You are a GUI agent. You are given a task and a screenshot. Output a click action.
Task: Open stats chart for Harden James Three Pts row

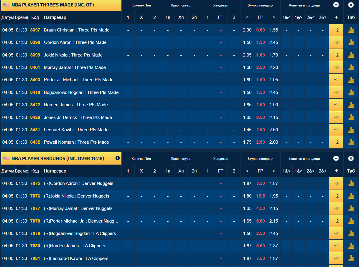[x=351, y=105]
